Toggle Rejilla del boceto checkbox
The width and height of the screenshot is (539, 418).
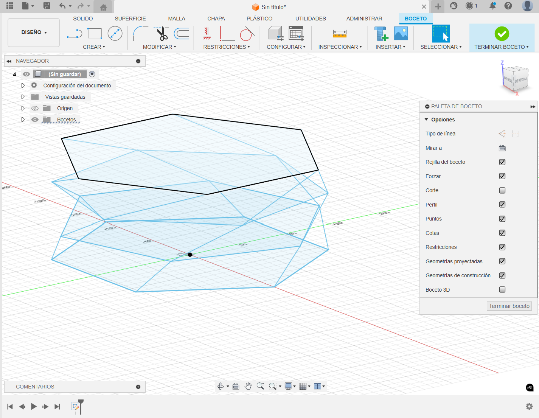coord(502,162)
